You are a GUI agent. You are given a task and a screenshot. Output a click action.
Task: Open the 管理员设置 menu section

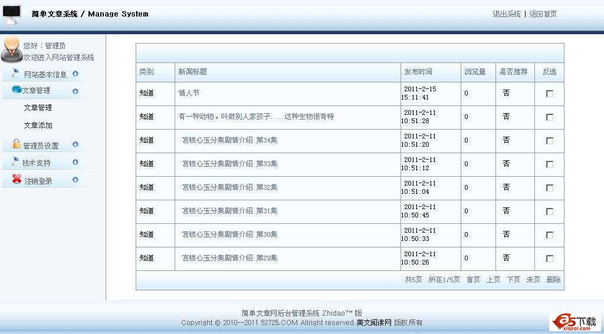[x=41, y=146]
